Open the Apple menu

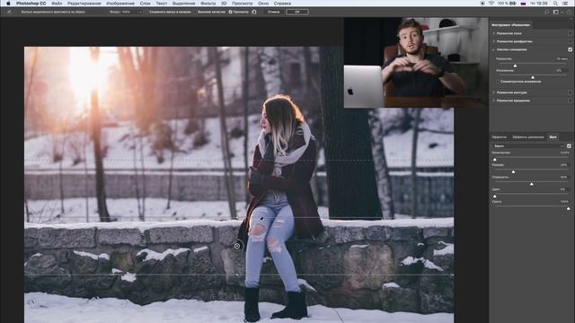click(x=8, y=4)
